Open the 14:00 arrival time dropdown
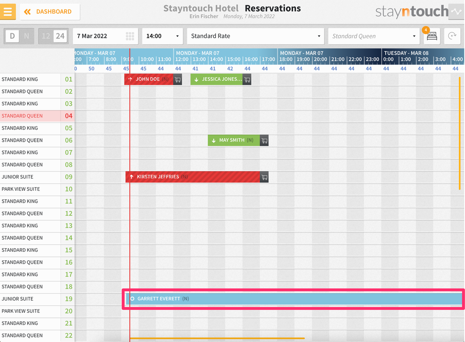The height and width of the screenshot is (342, 465). point(162,36)
